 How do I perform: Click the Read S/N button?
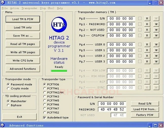click(145, 104)
